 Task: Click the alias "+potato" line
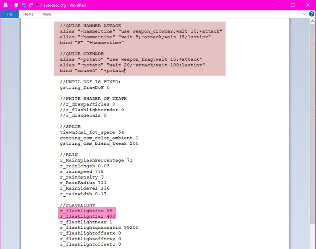(131, 59)
